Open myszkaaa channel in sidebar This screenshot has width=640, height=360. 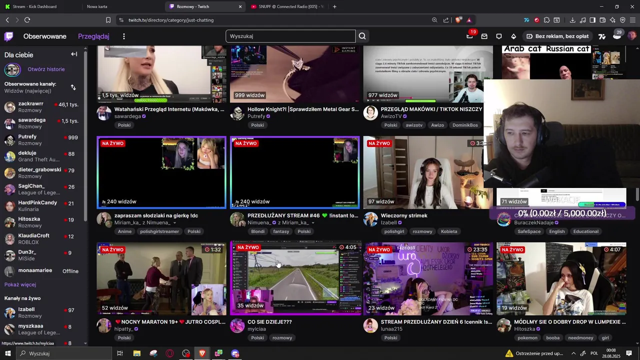point(43,329)
